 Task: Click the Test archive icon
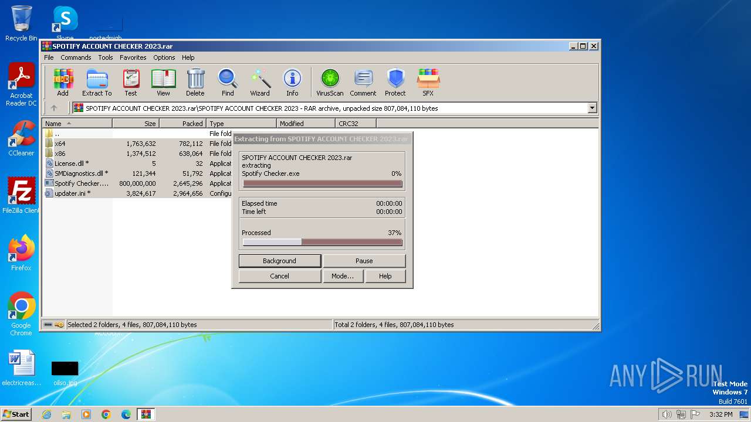click(131, 82)
